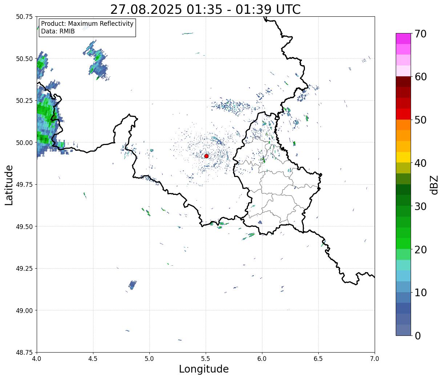This screenshot has width=443, height=378.
Task: Click the dark maroon swatch just below 60
Action: pyautogui.click(x=403, y=82)
